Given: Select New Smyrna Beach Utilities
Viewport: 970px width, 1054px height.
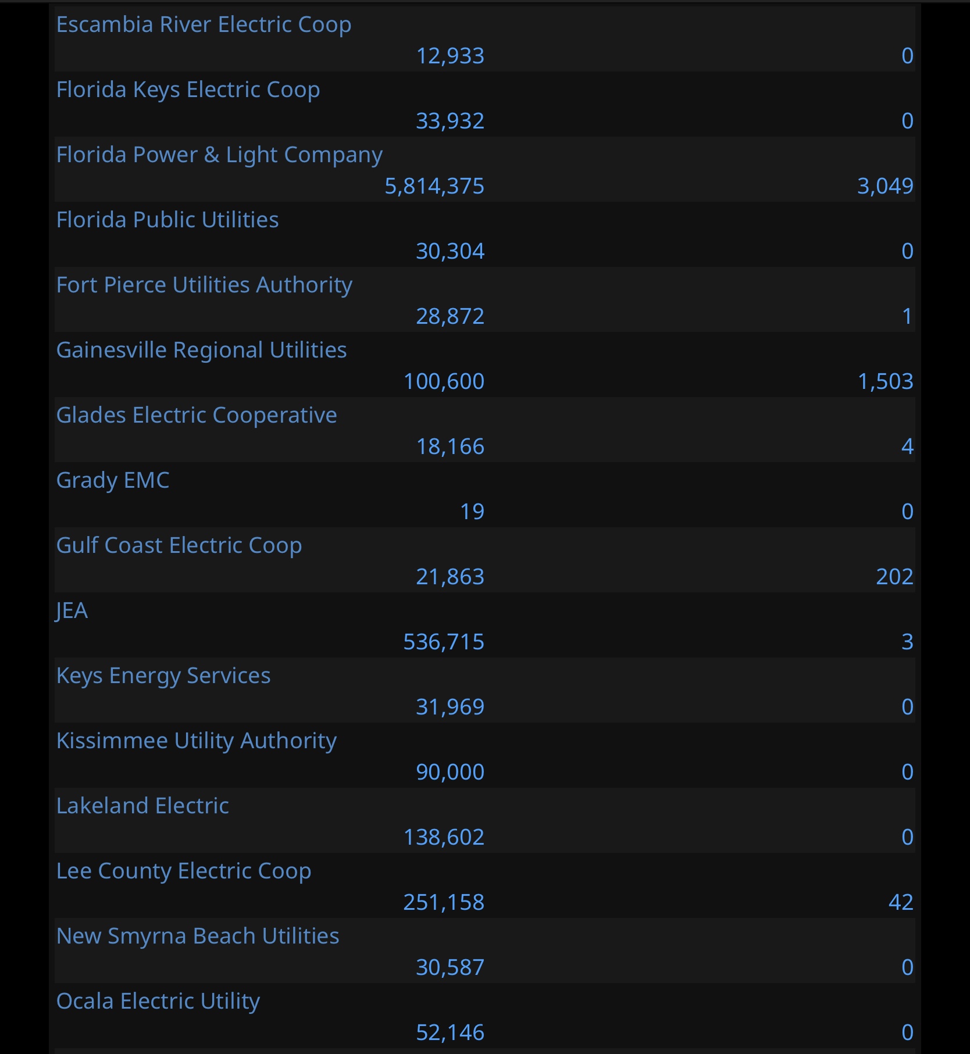Looking at the screenshot, I should [x=198, y=937].
